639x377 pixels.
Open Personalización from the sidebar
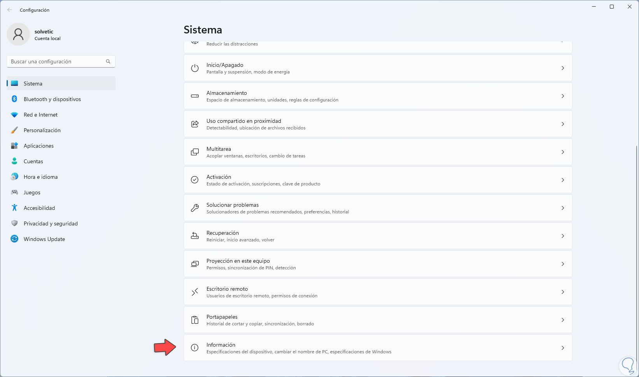(42, 130)
